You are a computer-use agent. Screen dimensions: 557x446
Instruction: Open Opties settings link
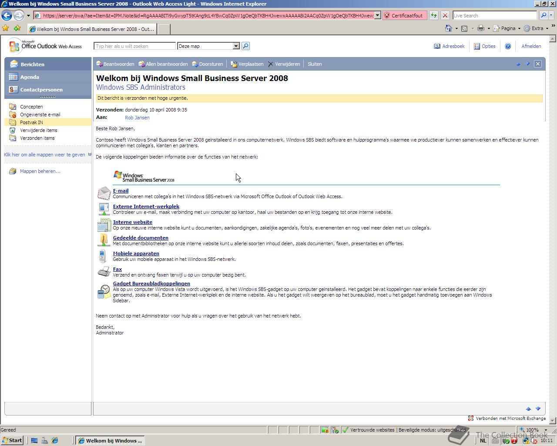point(485,46)
